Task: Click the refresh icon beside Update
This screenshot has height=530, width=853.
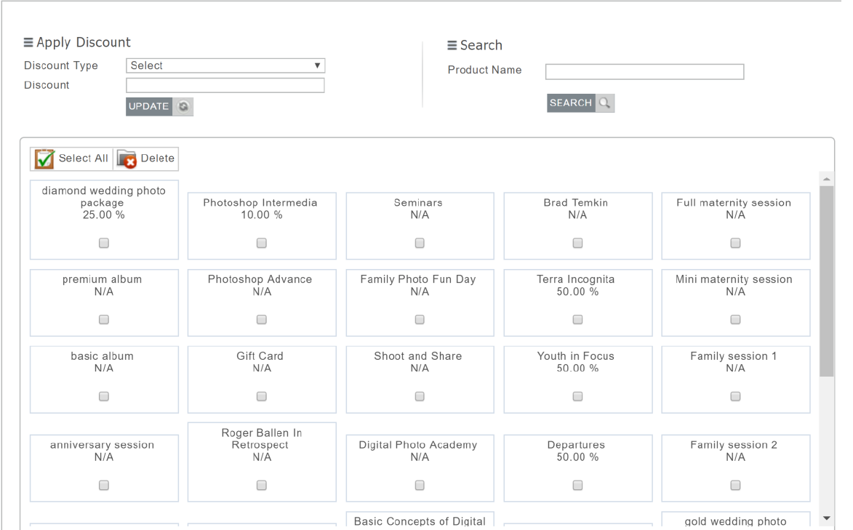Action: [183, 107]
